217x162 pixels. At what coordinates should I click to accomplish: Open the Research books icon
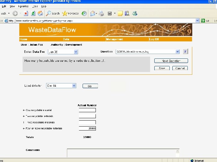pyautogui.click(x=127, y=13)
